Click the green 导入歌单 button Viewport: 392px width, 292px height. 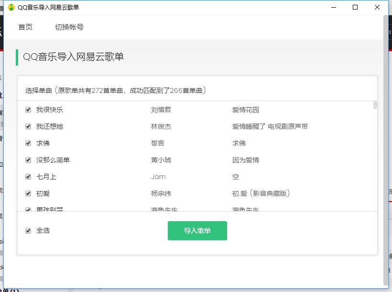(197, 231)
